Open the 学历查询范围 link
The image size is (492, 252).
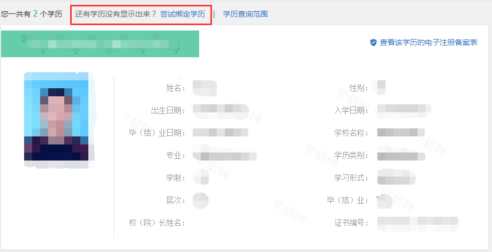[245, 14]
